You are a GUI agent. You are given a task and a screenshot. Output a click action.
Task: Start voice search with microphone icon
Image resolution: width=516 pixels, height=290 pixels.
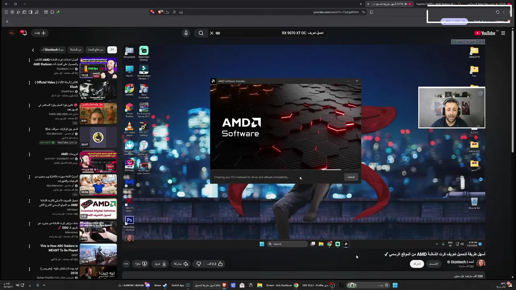click(186, 33)
